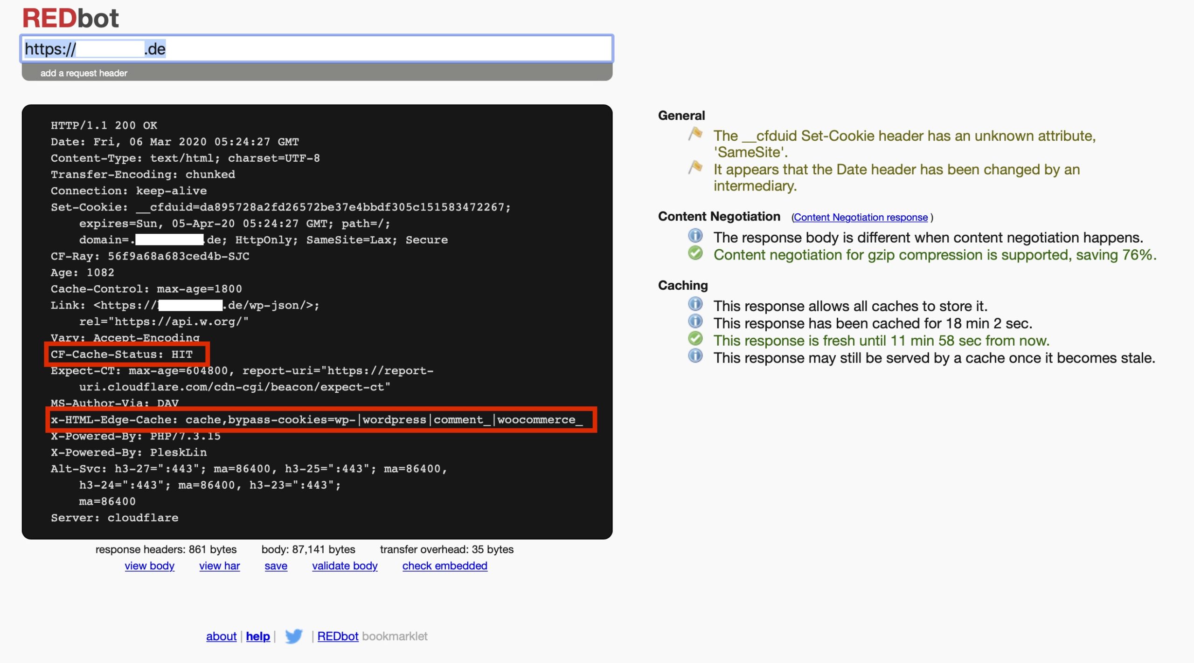Click the 'HTTP/1.1 200 OK' status line
Viewport: 1194px width, 663px height.
(104, 125)
